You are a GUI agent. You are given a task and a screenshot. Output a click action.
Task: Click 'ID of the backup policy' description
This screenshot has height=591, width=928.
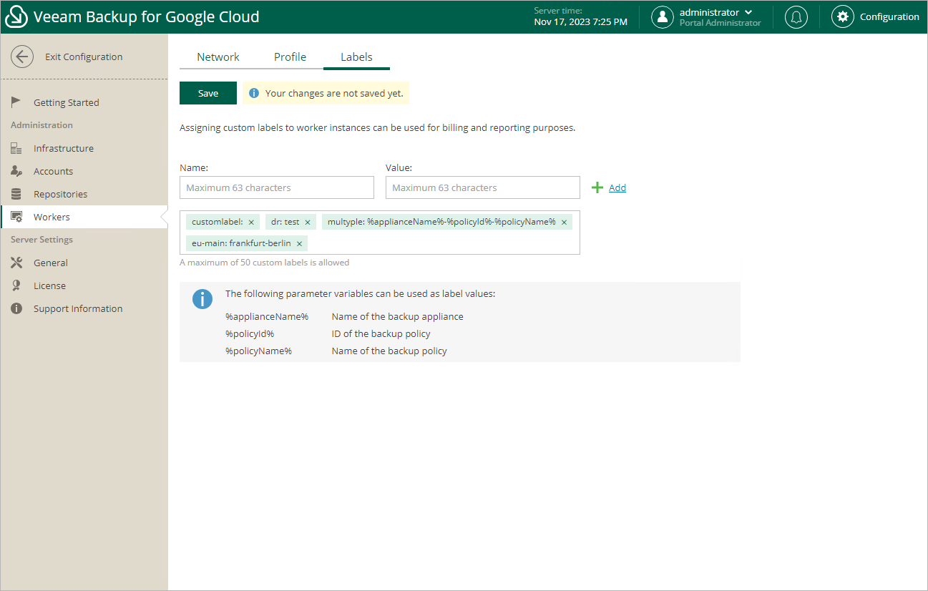click(381, 333)
